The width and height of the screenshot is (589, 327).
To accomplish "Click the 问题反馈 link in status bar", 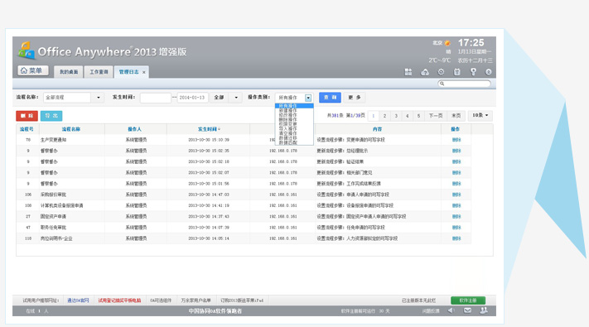I will pyautogui.click(x=431, y=310).
